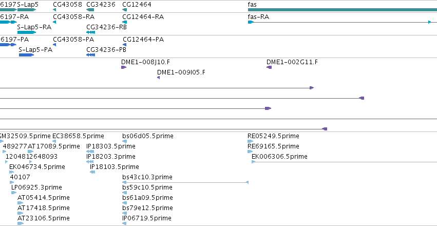Open the RE05249.5prime EST label
Image resolution: width=437 pixels, height=226 pixels.
pyautogui.click(x=273, y=136)
